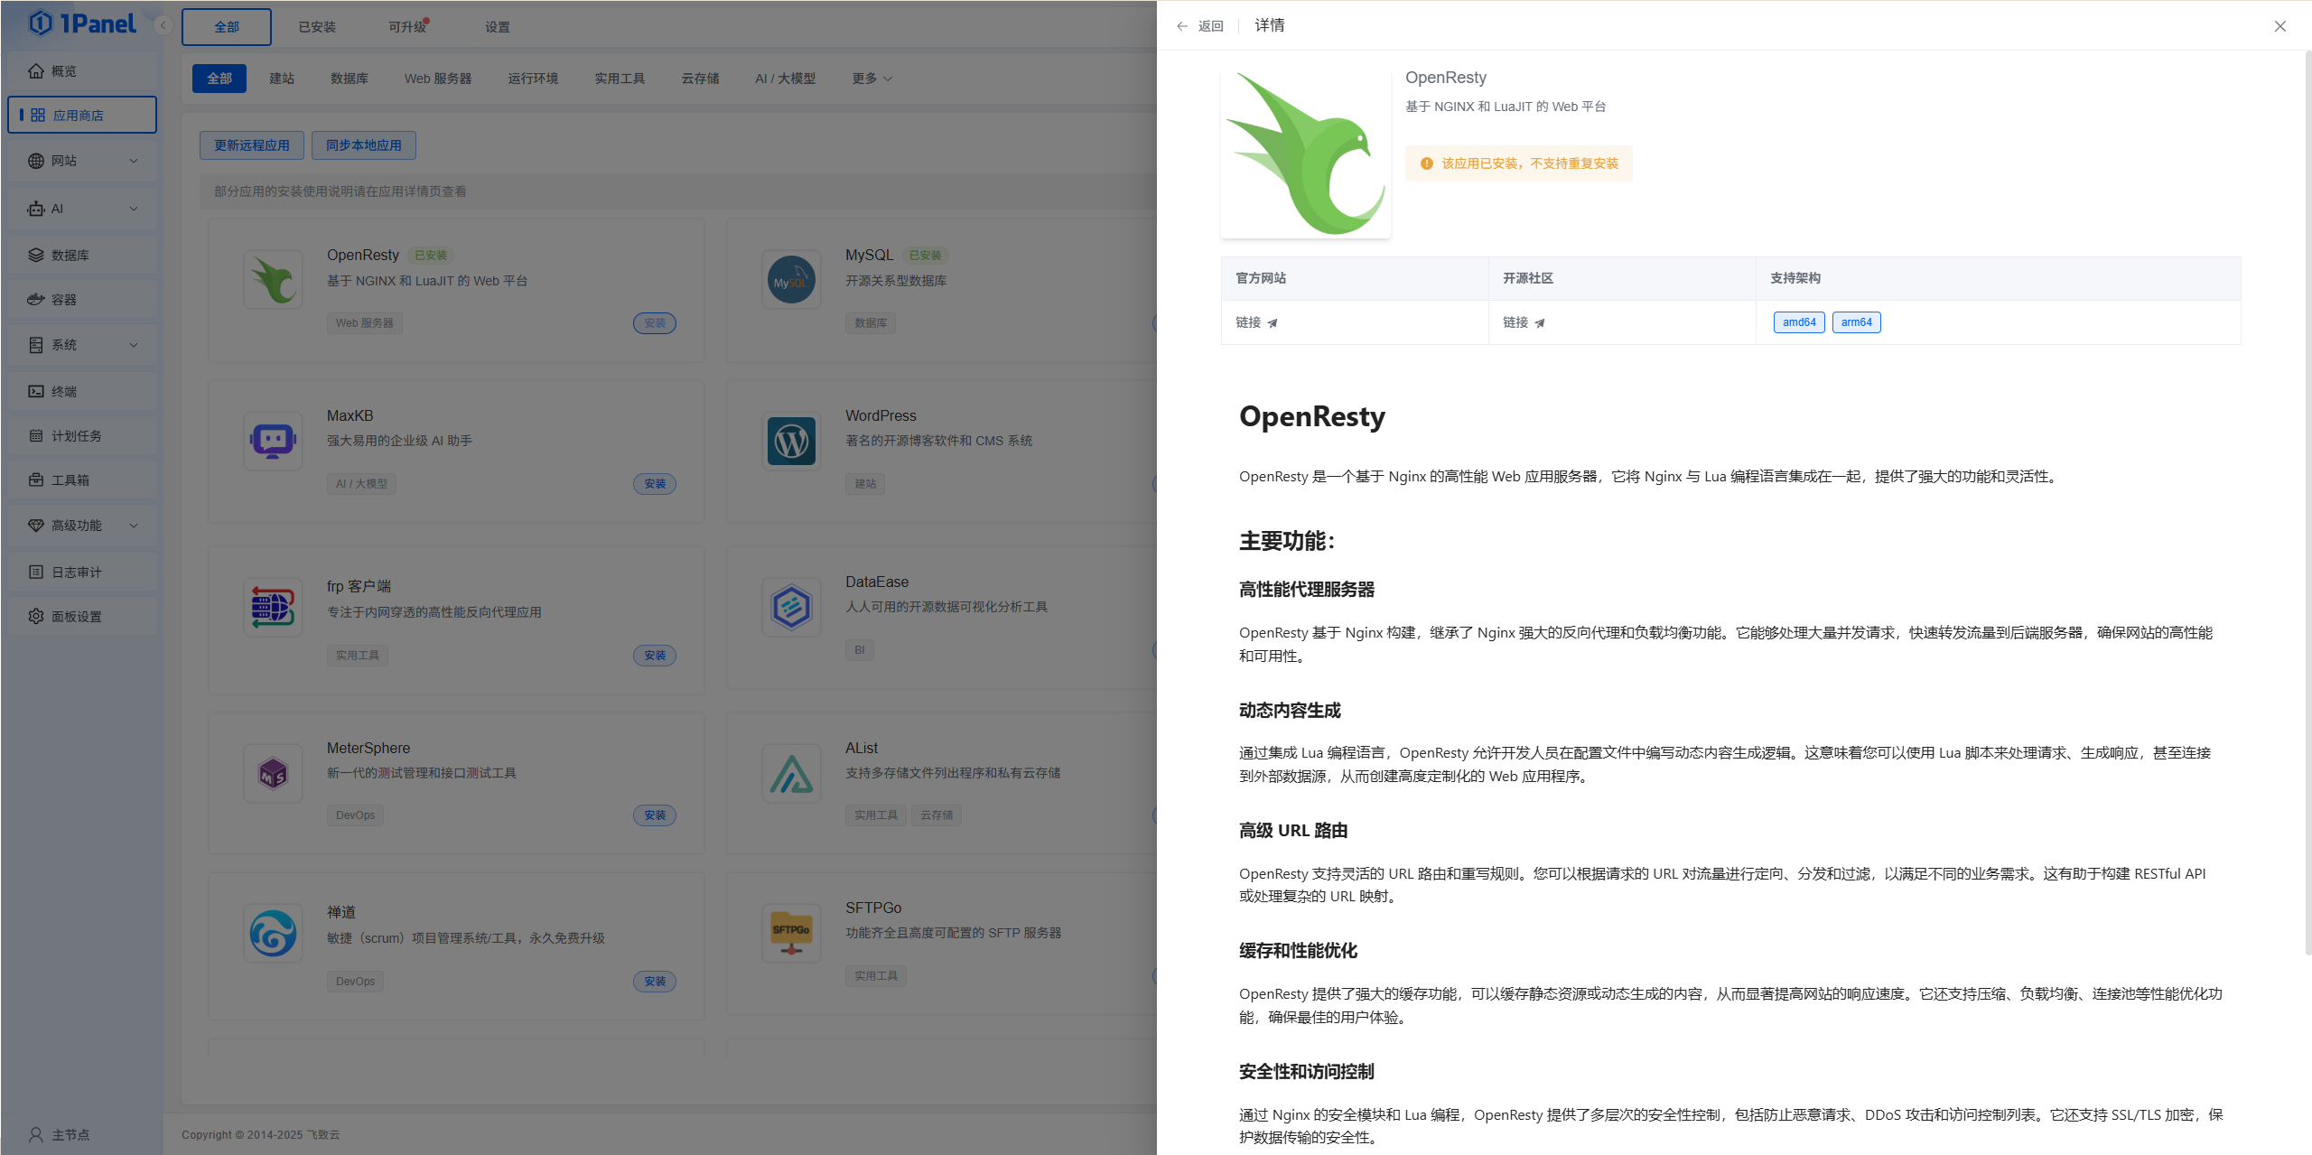
Task: Open the 终端 terminal sidebar icon
Action: pyautogui.click(x=36, y=390)
